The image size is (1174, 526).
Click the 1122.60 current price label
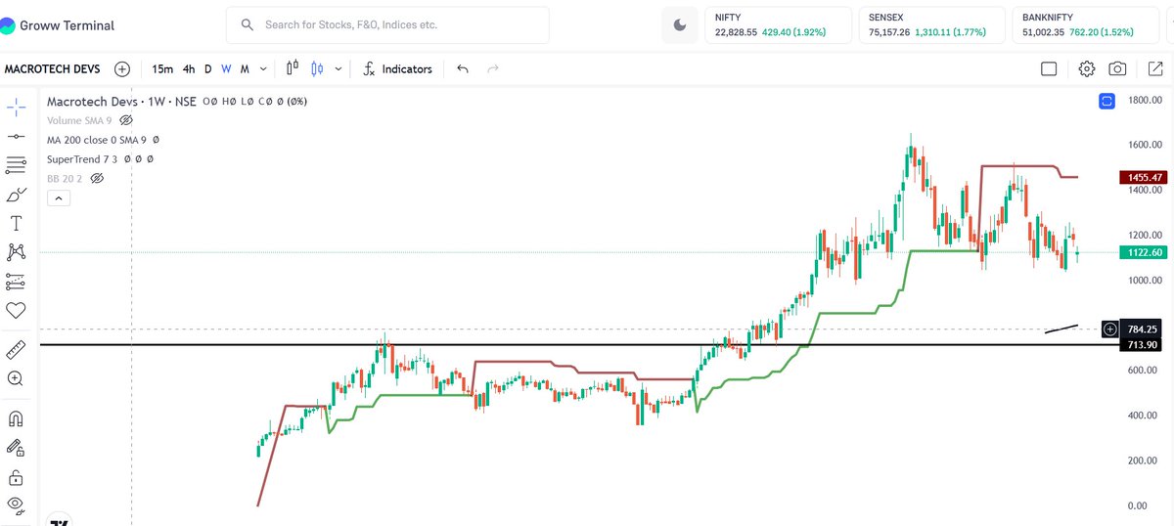[1144, 252]
